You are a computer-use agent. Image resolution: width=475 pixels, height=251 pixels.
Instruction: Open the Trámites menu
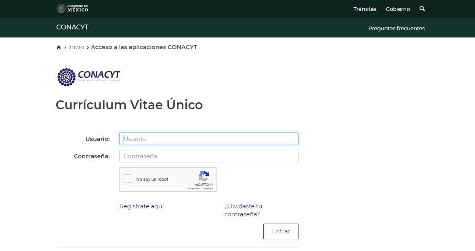coord(365,9)
